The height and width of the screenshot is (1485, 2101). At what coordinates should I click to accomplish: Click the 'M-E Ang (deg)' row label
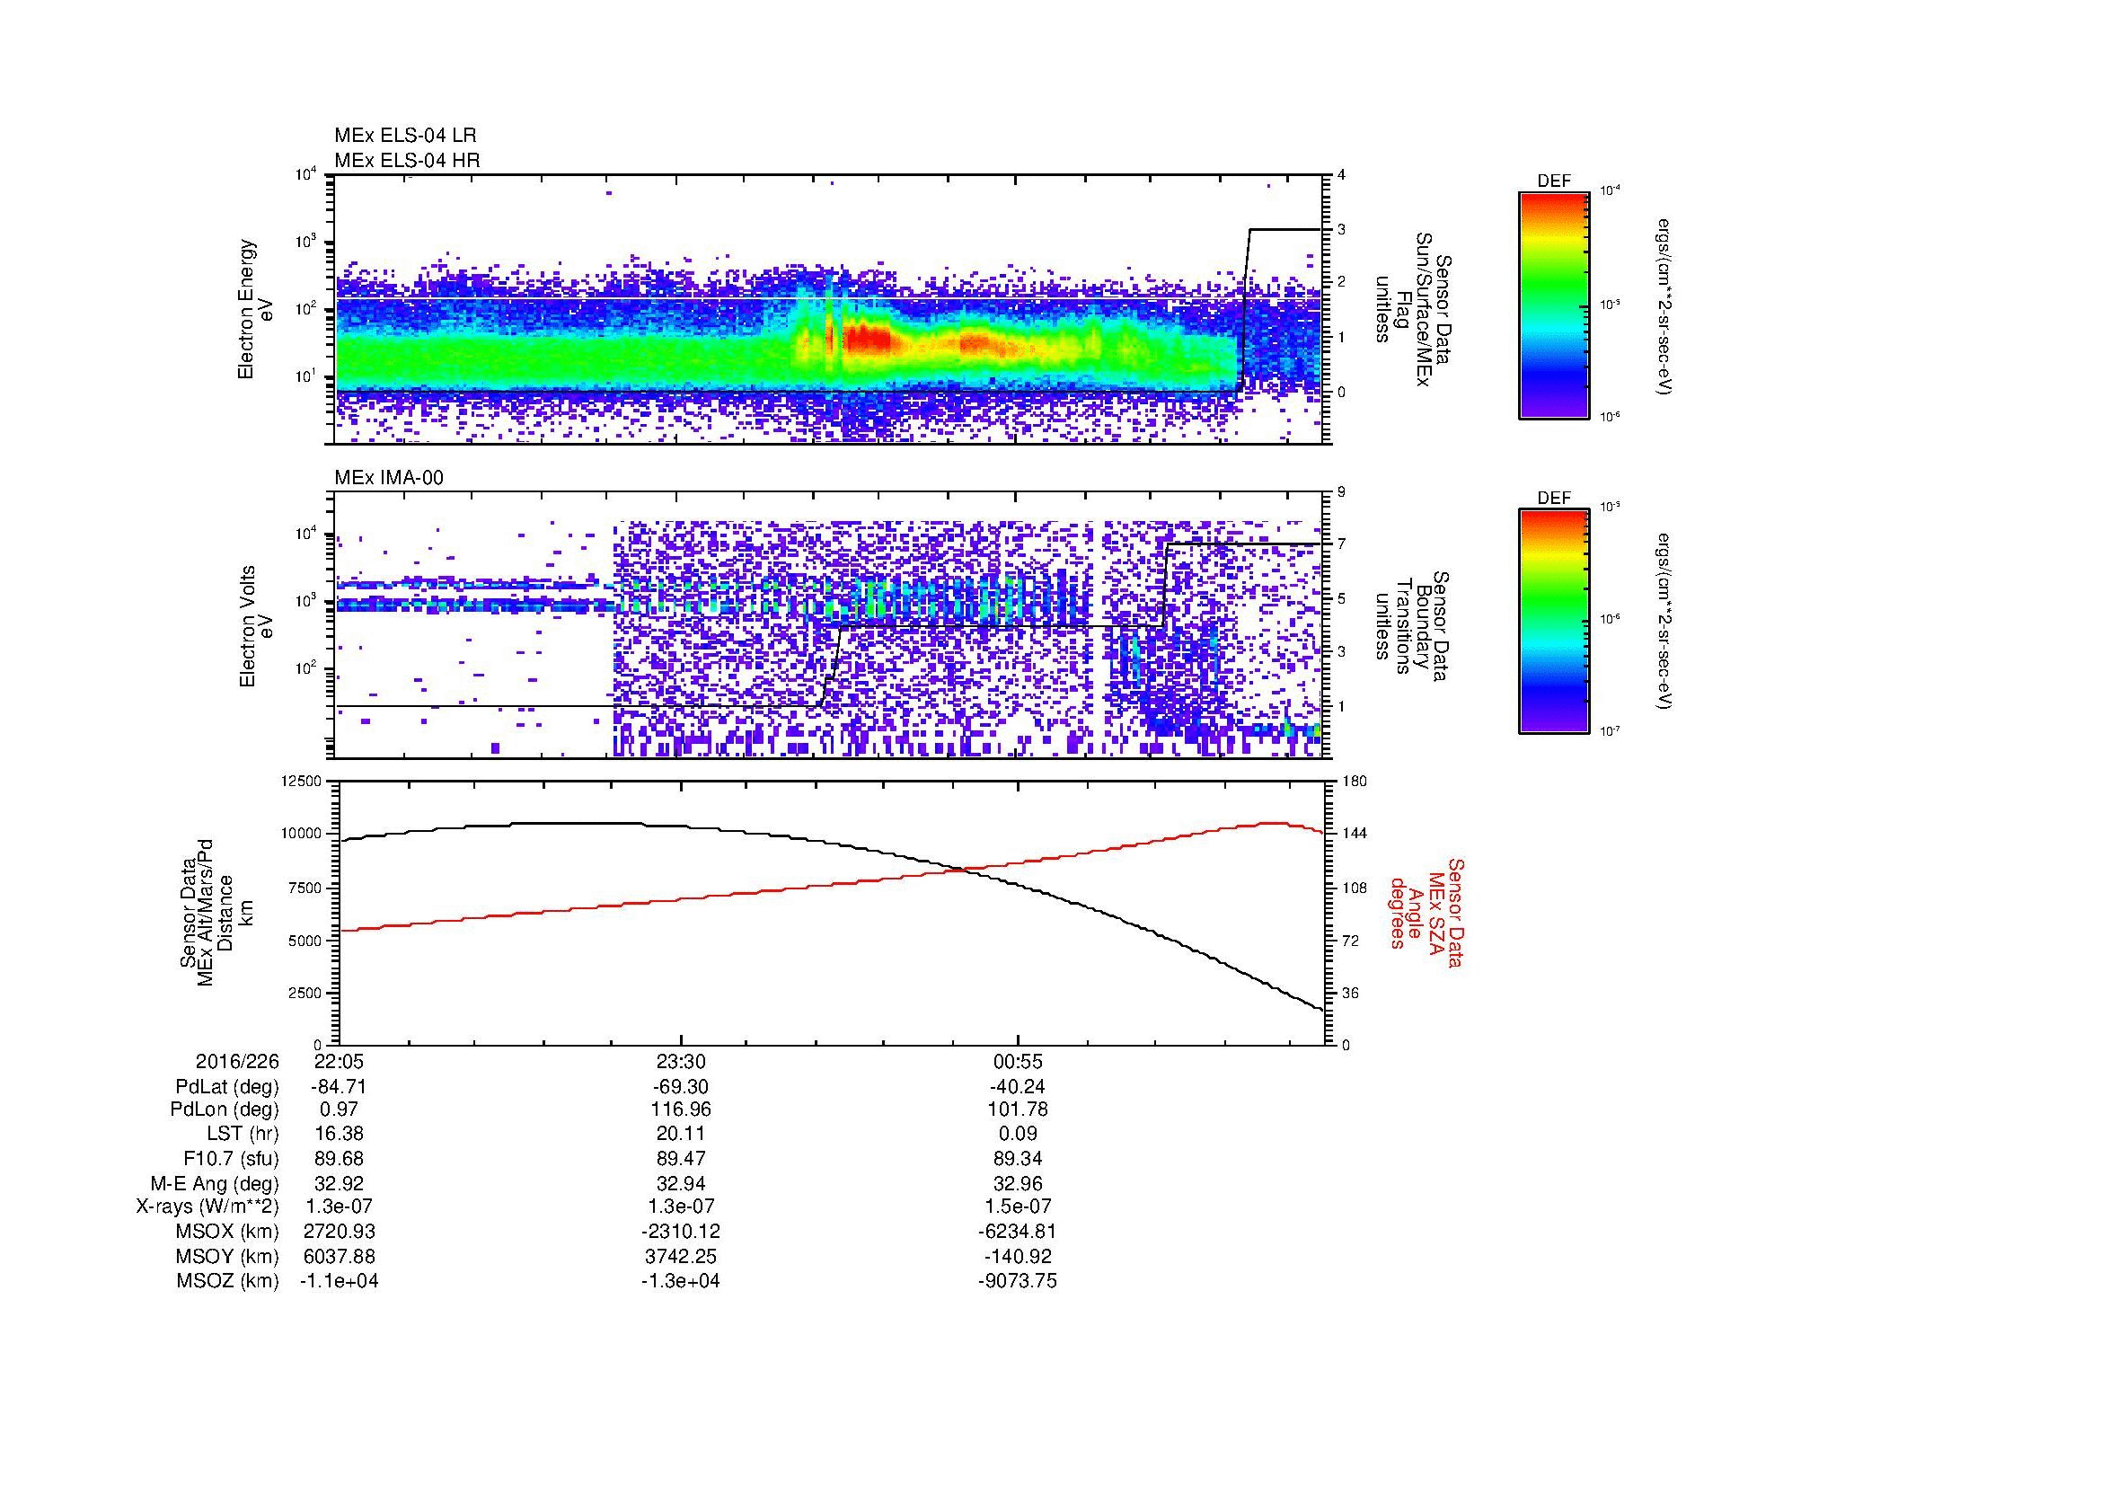click(x=214, y=1183)
